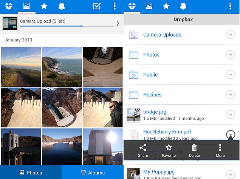The height and width of the screenshot is (179, 240).
Task: Open the blue lake canyon photo
Action: (x=62, y=147)
